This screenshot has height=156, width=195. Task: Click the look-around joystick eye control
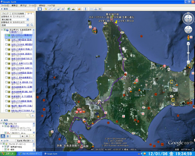coord(188,18)
